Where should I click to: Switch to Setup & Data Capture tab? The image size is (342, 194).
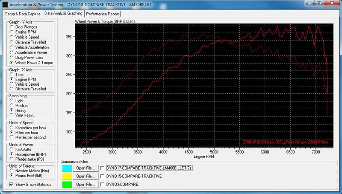pos(23,14)
